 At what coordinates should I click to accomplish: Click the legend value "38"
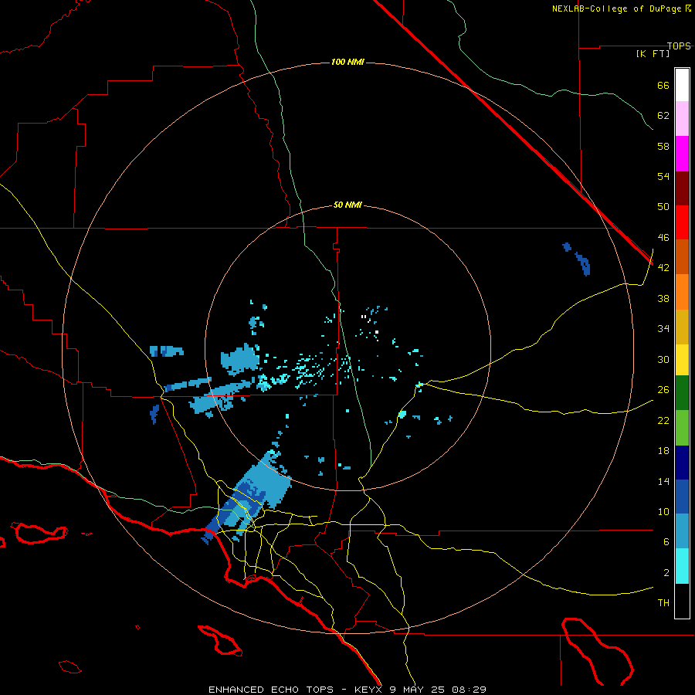click(x=663, y=298)
